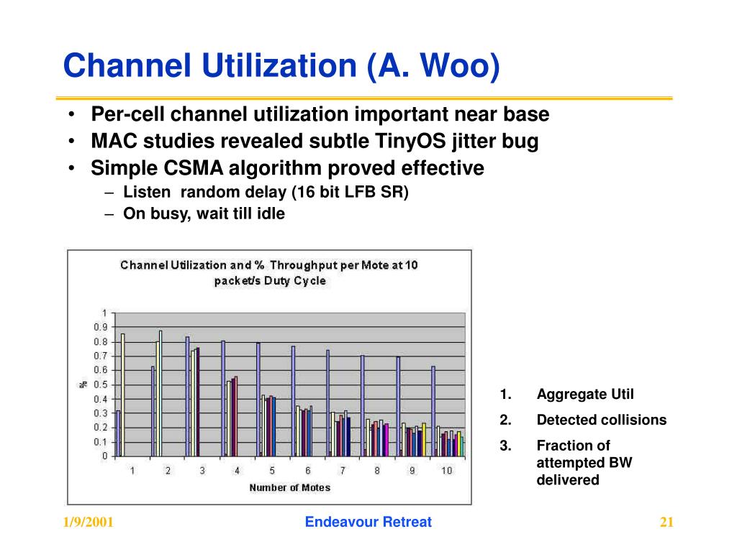Viewport: 737px width, 552px height.
Task: Click list item 'Detected collisions'
Action: tap(602, 420)
